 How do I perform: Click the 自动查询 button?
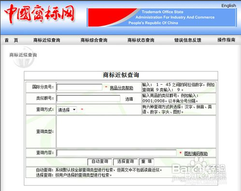coord(100,162)
